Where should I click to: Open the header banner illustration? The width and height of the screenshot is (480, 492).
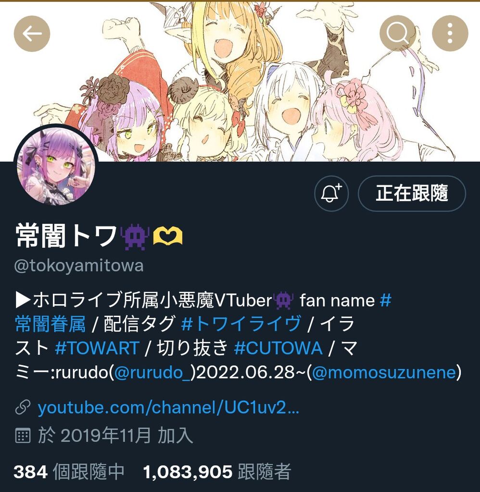(x=240, y=82)
